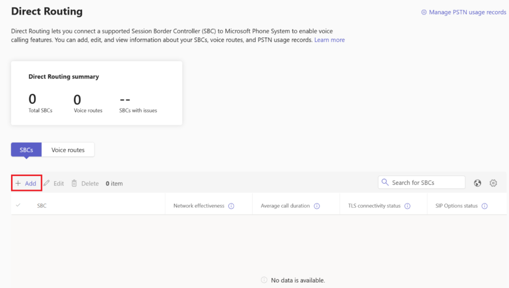Open the Manage PSTN usage records link
The height and width of the screenshot is (288, 509).
coord(467,12)
